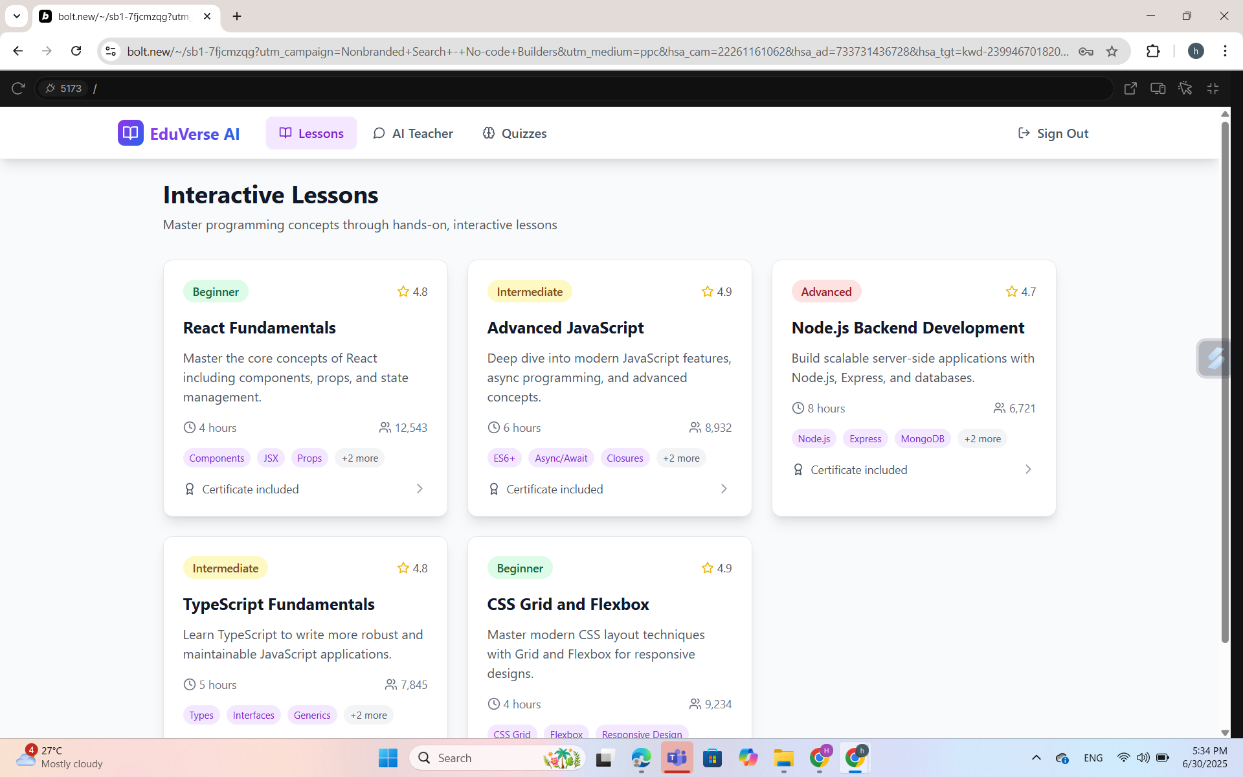Click the port 5173 plug indicator
The width and height of the screenshot is (1243, 777).
tap(63, 88)
